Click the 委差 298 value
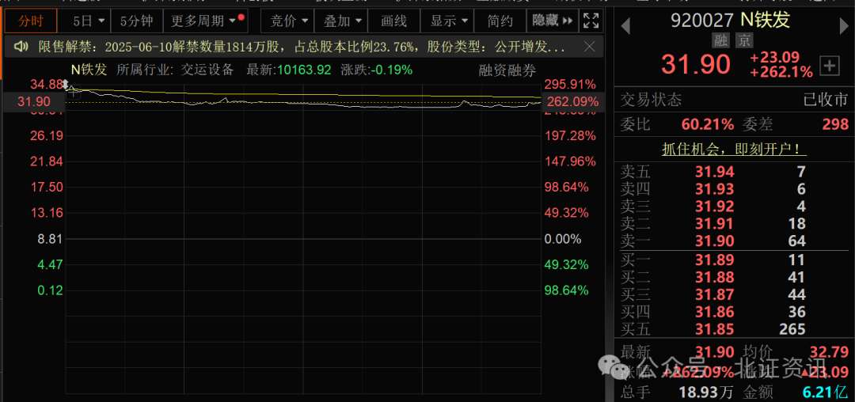 click(x=835, y=125)
